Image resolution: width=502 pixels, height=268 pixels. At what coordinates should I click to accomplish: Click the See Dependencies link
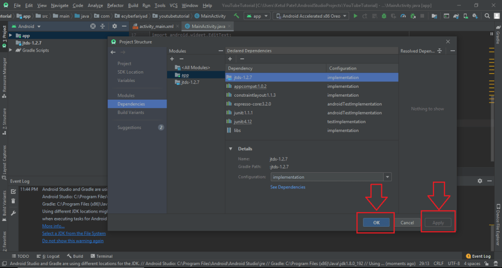click(x=288, y=187)
